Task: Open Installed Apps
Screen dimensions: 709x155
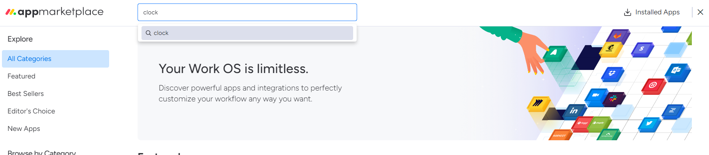Action: [652, 12]
